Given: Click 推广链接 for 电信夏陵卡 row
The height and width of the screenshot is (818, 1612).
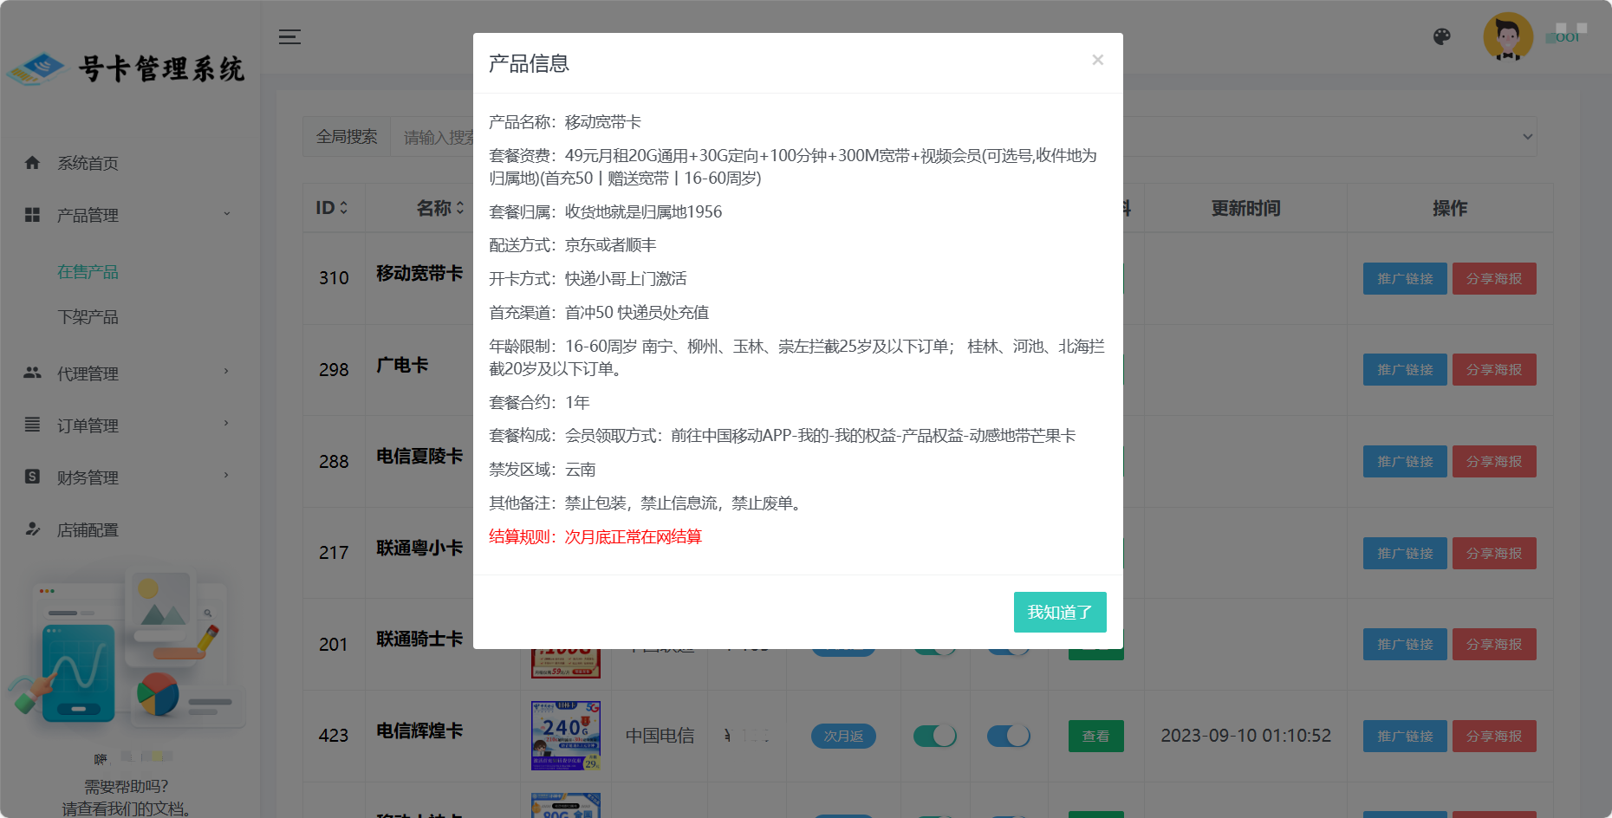Looking at the screenshot, I should point(1405,462).
